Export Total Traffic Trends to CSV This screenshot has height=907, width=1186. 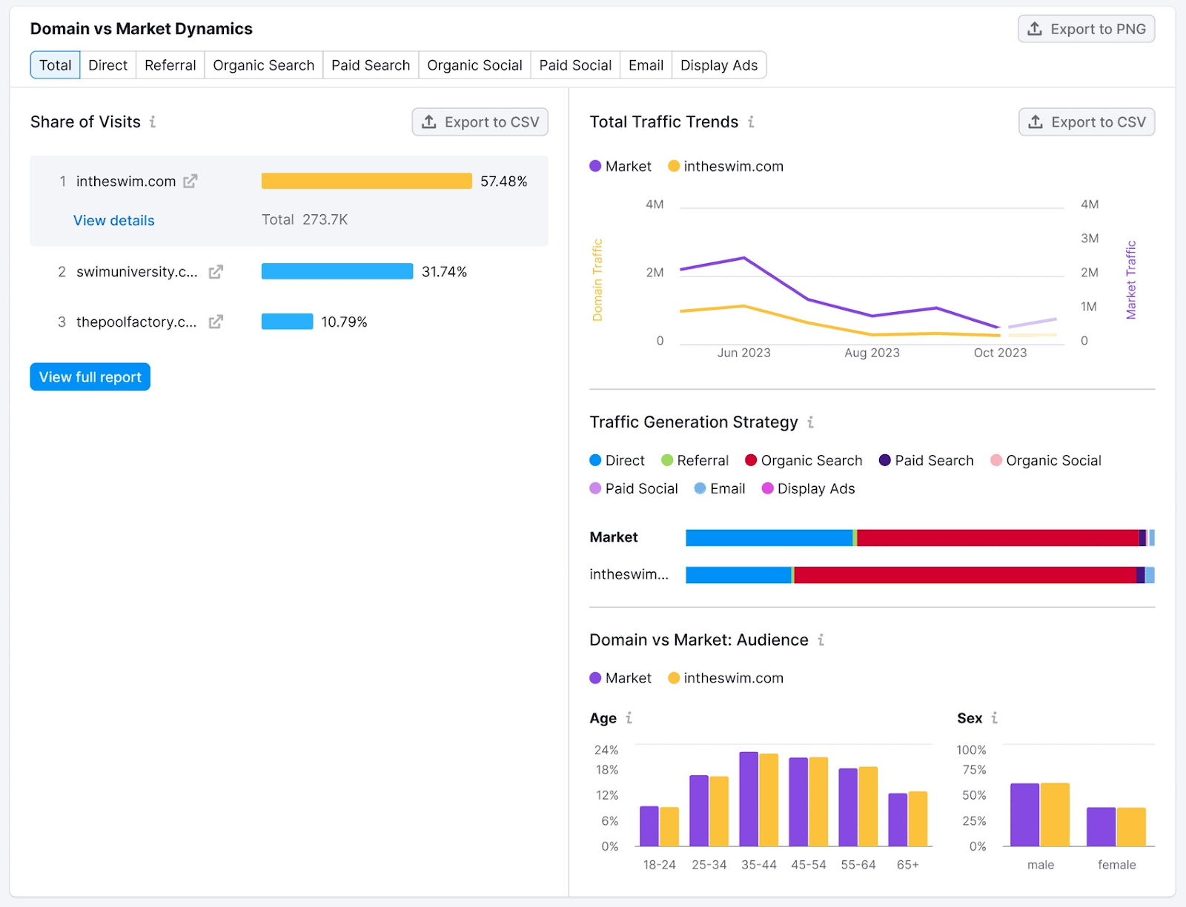coord(1087,122)
